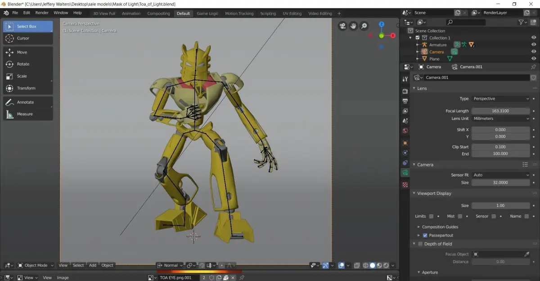
Task: Click the zoom magnifier icon in viewport
Action: (x=364, y=26)
